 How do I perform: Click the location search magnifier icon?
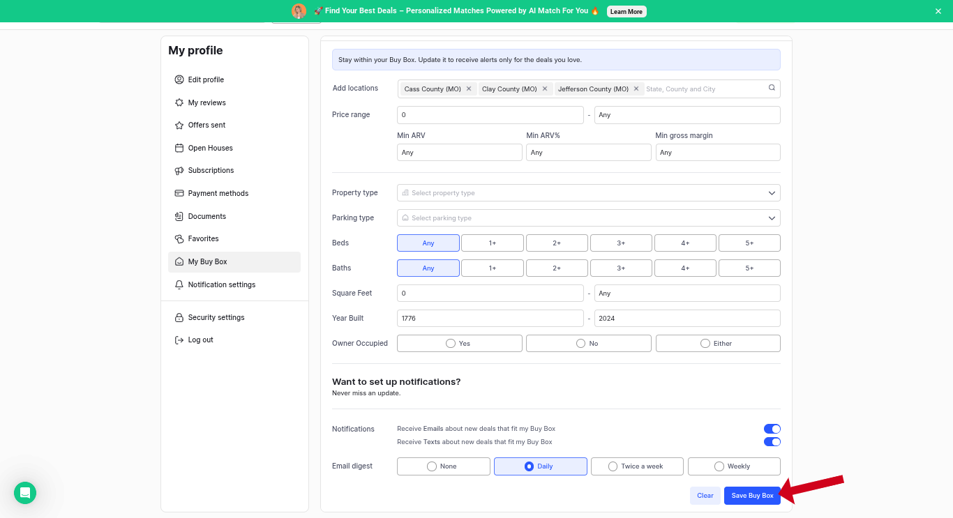772,88
